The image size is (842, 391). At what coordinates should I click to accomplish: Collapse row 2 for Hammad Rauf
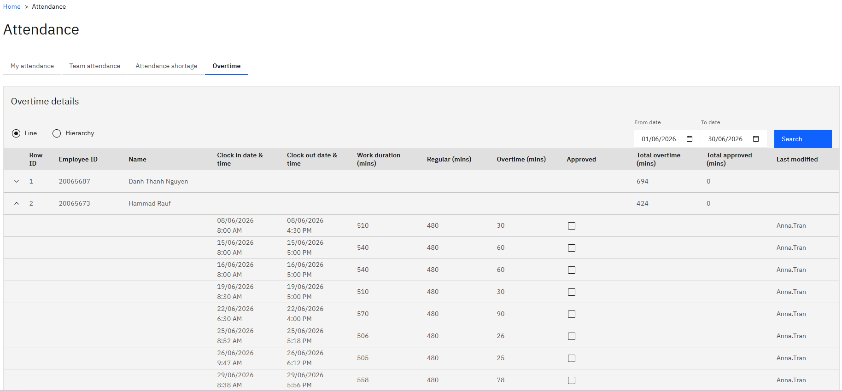pyautogui.click(x=17, y=203)
